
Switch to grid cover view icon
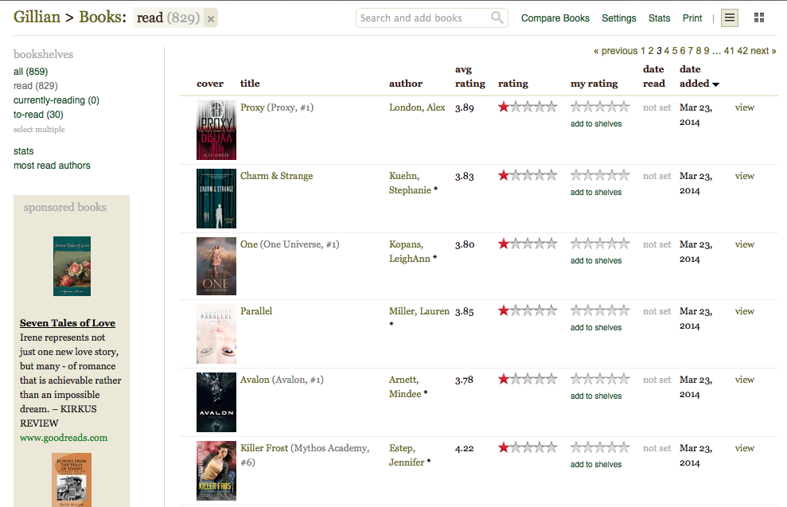pyautogui.click(x=759, y=18)
